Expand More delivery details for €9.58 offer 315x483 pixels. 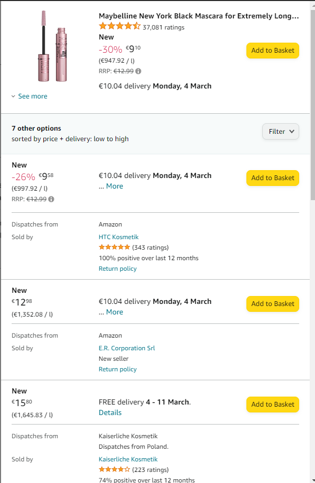coord(114,186)
